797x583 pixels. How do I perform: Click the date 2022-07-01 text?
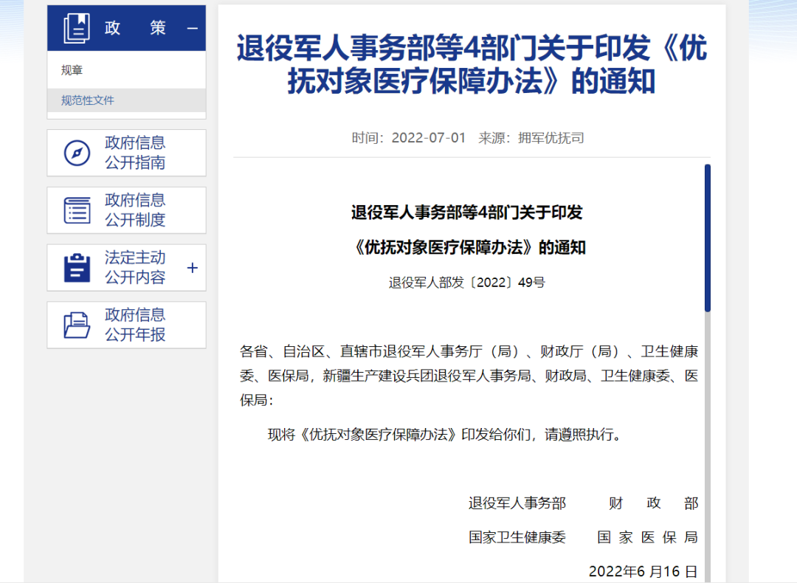coord(429,138)
